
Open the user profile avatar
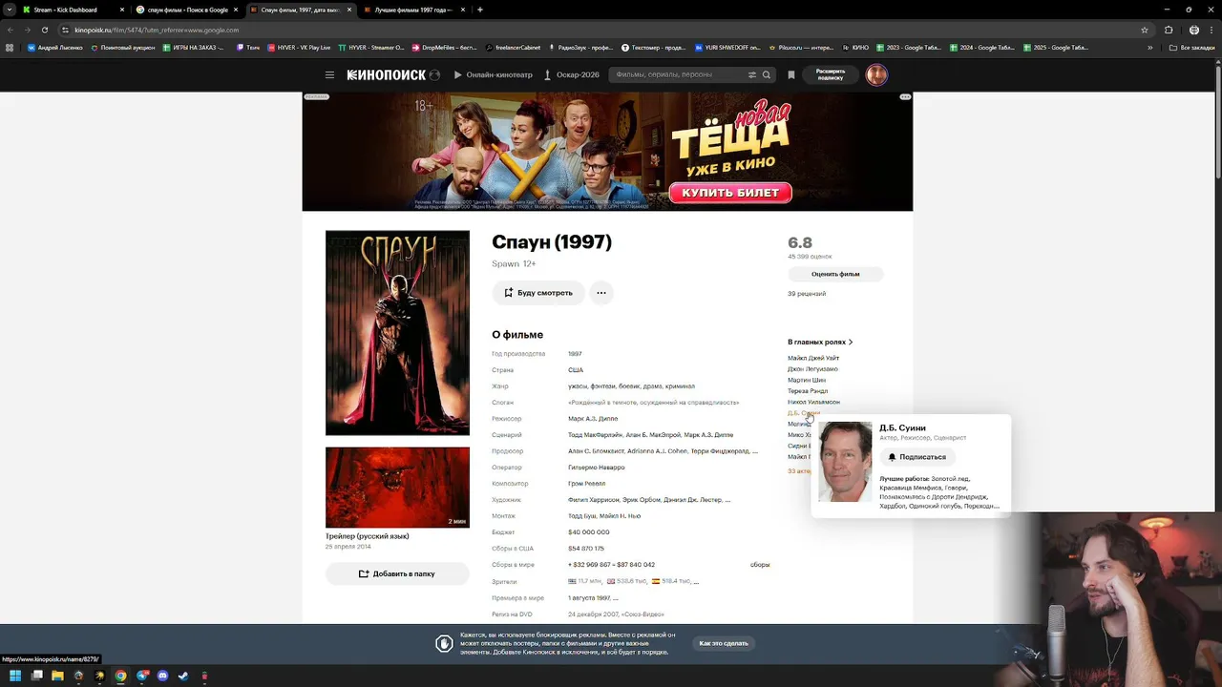pyautogui.click(x=876, y=74)
